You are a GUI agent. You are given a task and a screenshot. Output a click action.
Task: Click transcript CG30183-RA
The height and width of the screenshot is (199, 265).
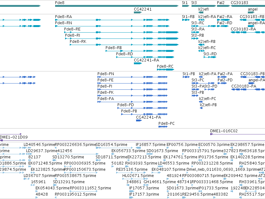(x=248, y=32)
